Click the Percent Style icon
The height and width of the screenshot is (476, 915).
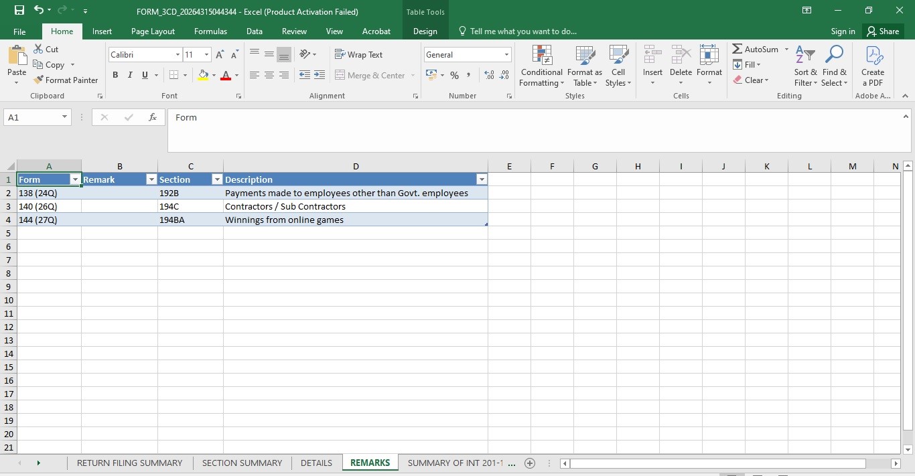point(455,75)
